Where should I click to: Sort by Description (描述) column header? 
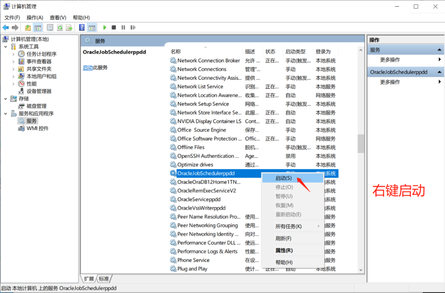[253, 52]
